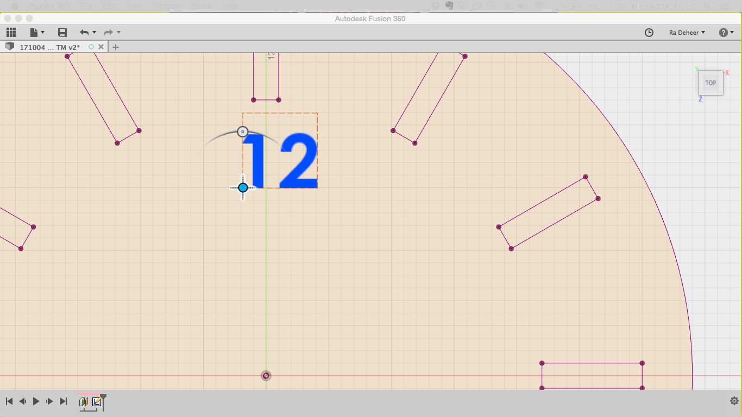Image resolution: width=742 pixels, height=417 pixels.
Task: Click the green save status circle on the tab
Action: coord(91,47)
